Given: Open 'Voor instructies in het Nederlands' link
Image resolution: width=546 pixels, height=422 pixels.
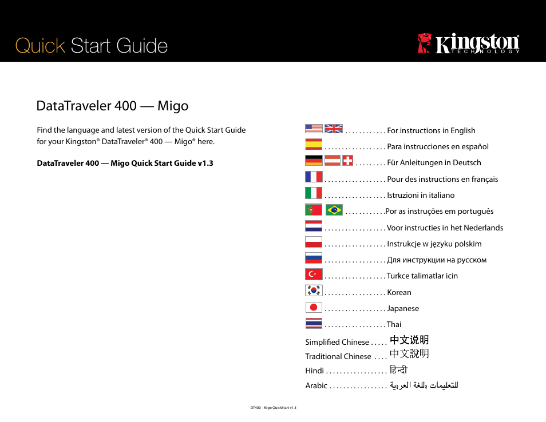Looking at the screenshot, I should coord(445,228).
